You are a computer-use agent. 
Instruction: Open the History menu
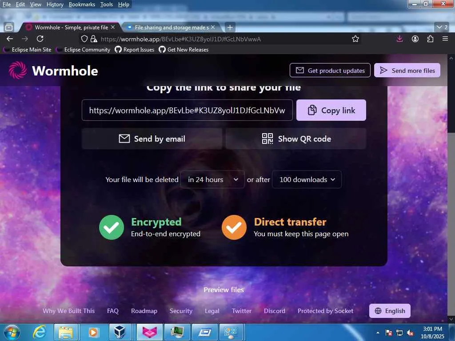55,4
